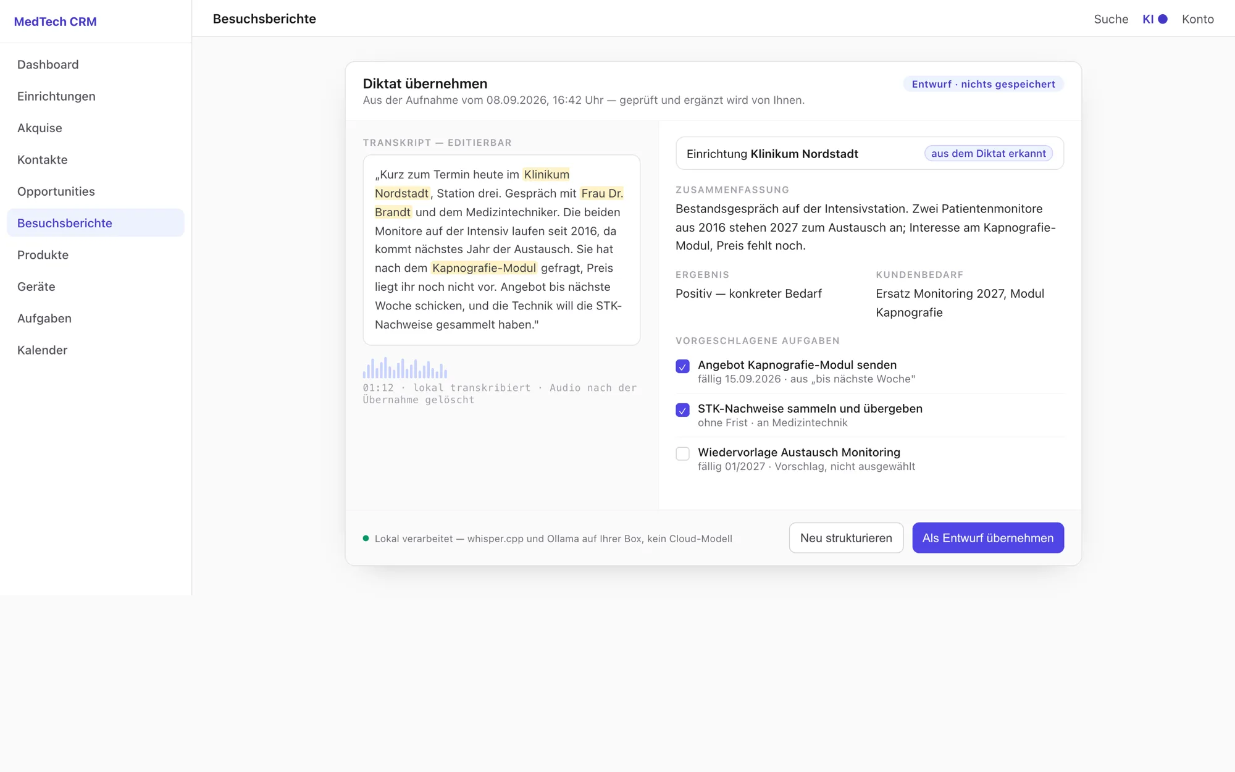The height and width of the screenshot is (772, 1235).
Task: Click the Einrichtung Klinikum Nordstadt field
Action: point(869,153)
